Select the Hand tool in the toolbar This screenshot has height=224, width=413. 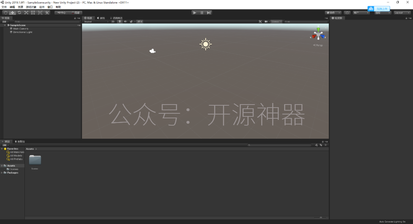5,13
